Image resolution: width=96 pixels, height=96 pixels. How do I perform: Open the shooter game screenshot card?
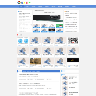point(35,63)
